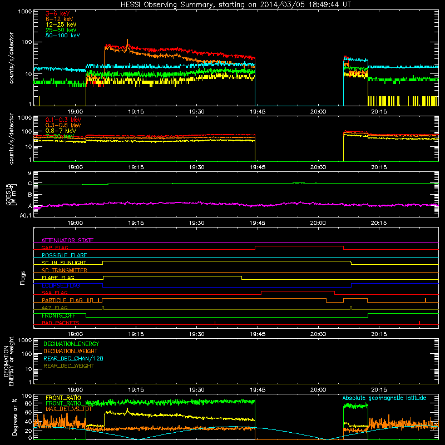The height and width of the screenshot is (445, 445).
Task: Select the PARTICLE_FLAG label
Action: tap(62, 300)
